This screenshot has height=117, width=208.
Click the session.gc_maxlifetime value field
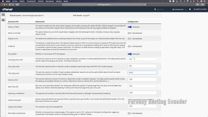142,93
